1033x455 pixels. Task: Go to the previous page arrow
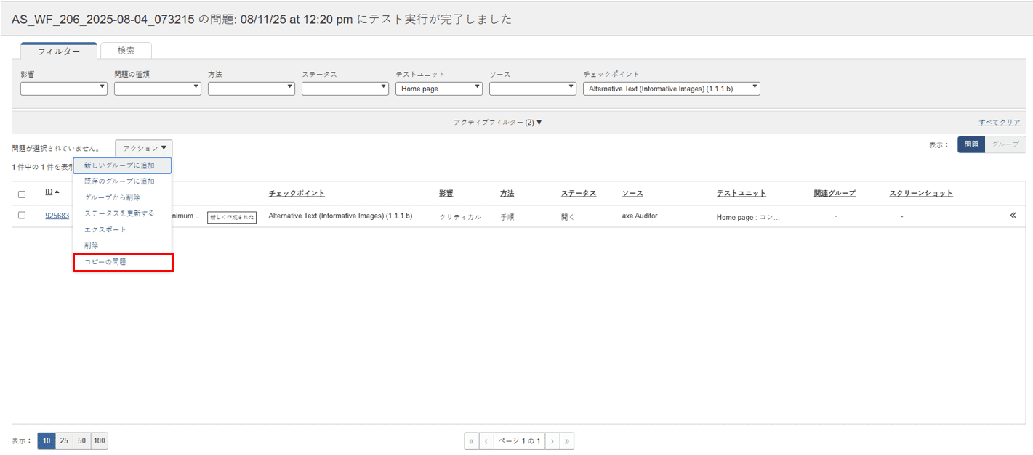486,441
